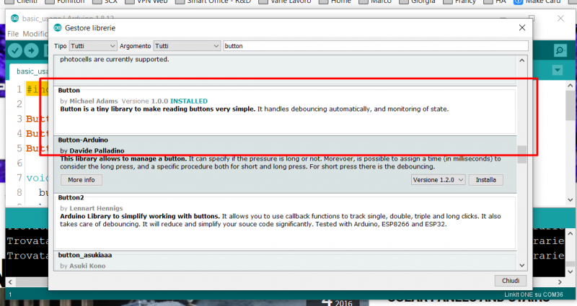The width and height of the screenshot is (577, 306).
Task: Click the library list vertical scrollbar
Action: (522, 151)
